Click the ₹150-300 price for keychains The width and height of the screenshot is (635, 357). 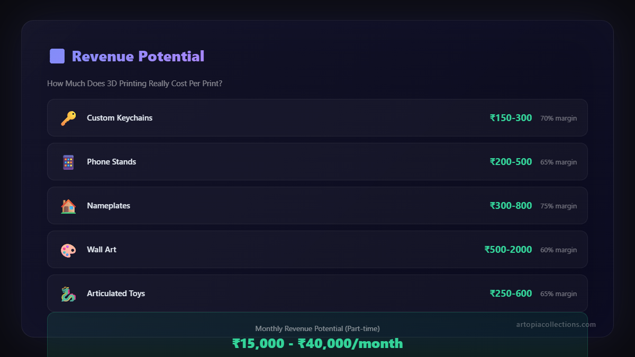coord(511,118)
